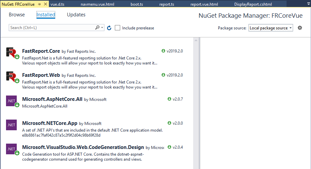Switch to the Browse tab
This screenshot has height=169, width=311.
tap(17, 15)
